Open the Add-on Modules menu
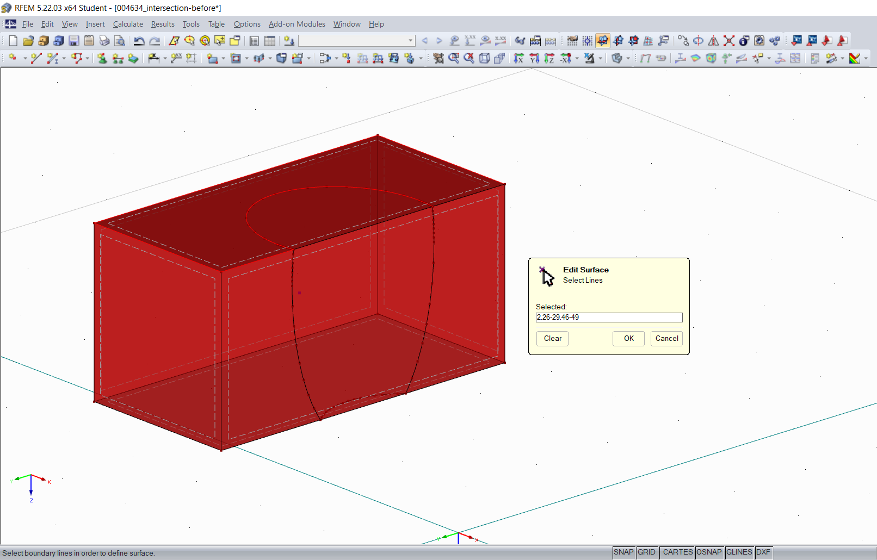Viewport: 877px width, 560px height. click(x=297, y=24)
